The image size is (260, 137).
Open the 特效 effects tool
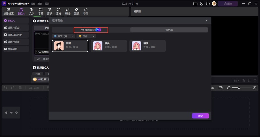click(85, 12)
